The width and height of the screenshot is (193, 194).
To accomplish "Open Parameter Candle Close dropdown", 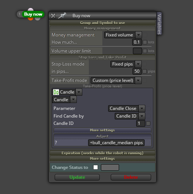I will tap(126, 108).
